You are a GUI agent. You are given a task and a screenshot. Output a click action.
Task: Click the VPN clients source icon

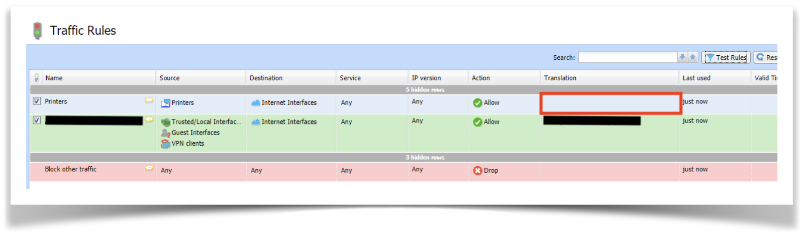(x=165, y=144)
